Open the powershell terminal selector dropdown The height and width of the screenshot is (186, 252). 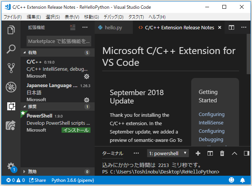168,153
